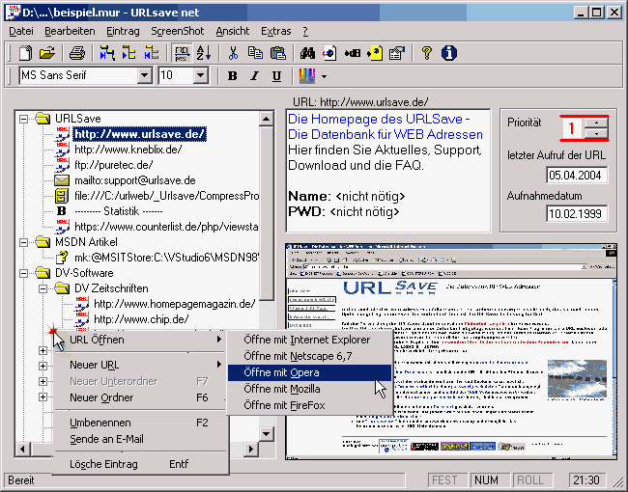Click the Paste clipboard icon

(277, 53)
